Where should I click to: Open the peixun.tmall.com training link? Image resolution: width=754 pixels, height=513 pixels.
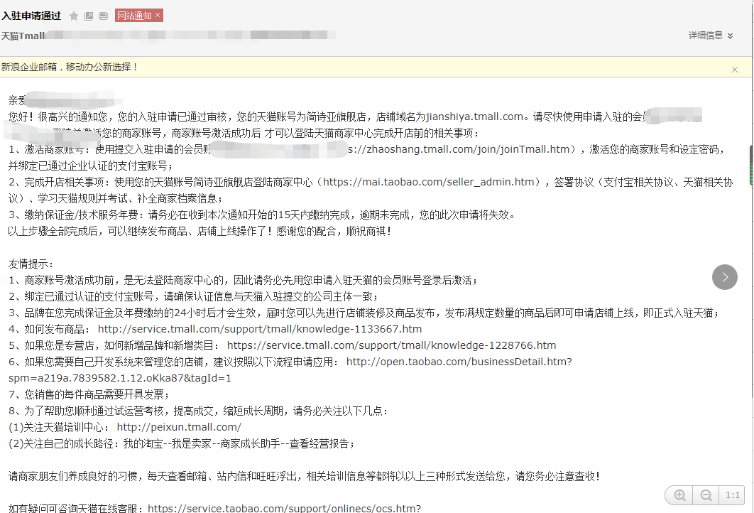point(179,427)
